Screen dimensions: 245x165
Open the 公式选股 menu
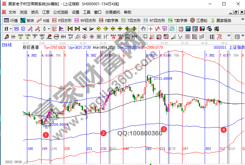[60, 12]
